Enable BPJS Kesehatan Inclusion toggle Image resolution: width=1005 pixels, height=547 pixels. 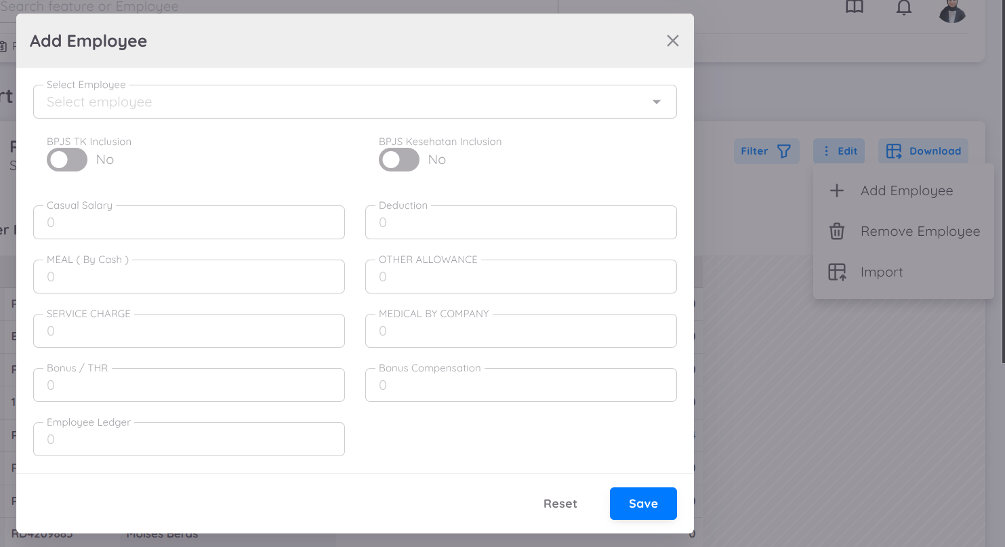pos(399,160)
